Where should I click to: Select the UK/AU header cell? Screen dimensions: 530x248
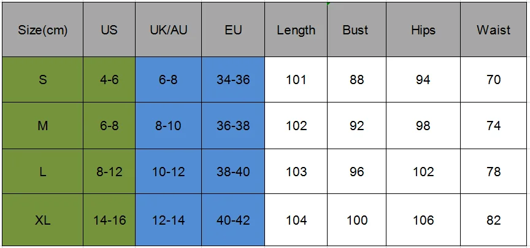pyautogui.click(x=168, y=30)
